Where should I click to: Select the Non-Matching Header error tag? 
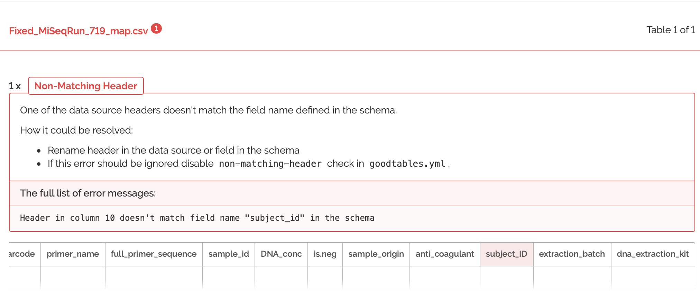[x=86, y=86]
